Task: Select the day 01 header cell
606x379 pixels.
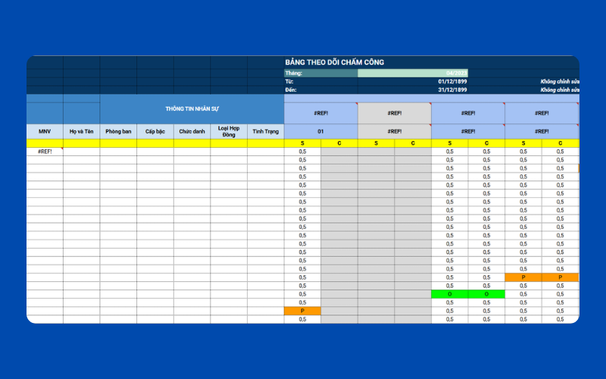Action: click(x=320, y=131)
